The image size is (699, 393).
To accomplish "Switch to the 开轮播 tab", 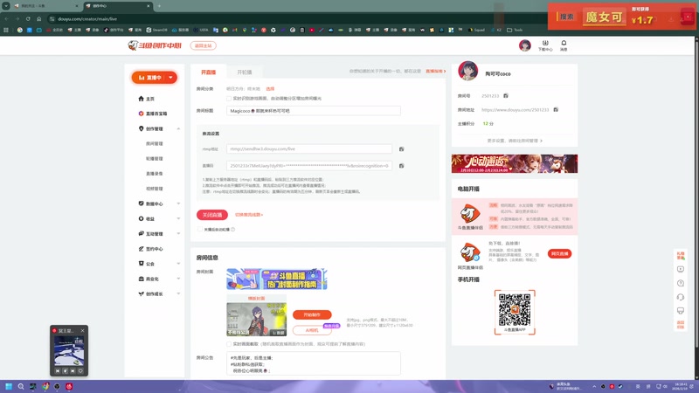I will 245,72.
